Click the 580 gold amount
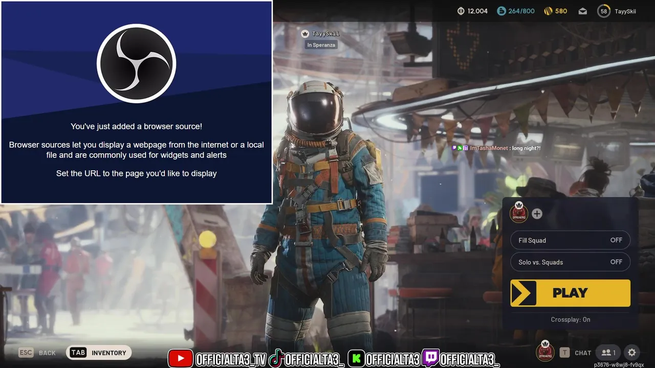The height and width of the screenshot is (368, 655). tap(561, 11)
